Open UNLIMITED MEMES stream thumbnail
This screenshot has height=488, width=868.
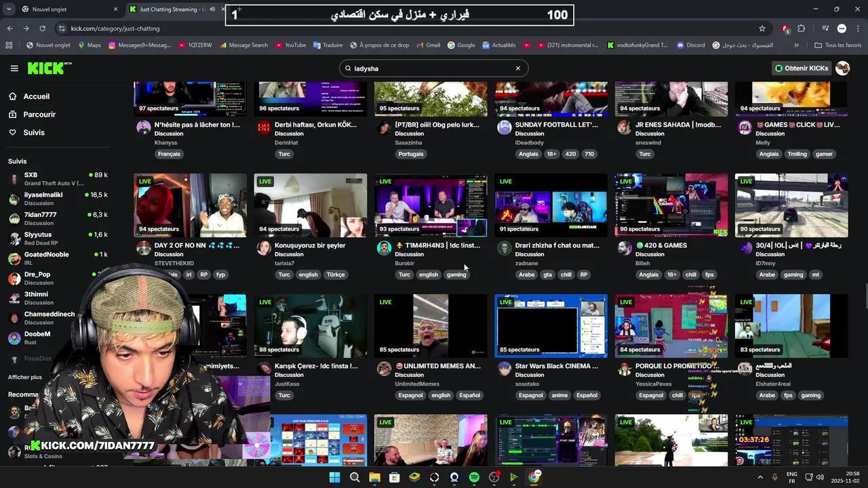click(x=431, y=326)
